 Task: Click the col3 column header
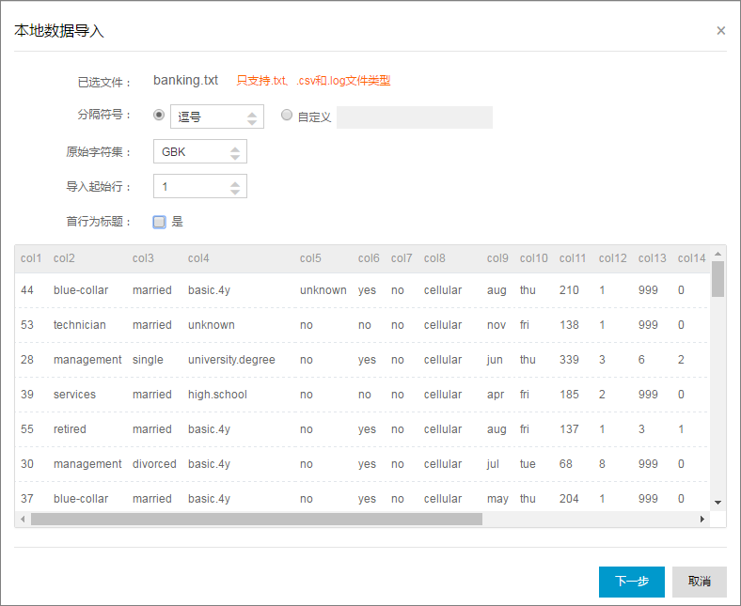point(143,258)
